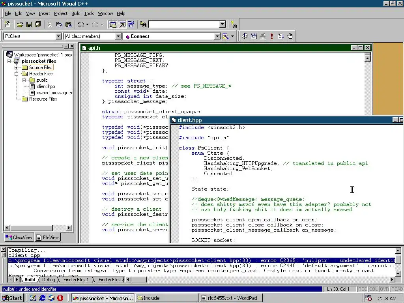Screen dimensions: 404x303
Task: Switch to the rfc6455.txt WordPad taskbar button
Action: click(231, 298)
